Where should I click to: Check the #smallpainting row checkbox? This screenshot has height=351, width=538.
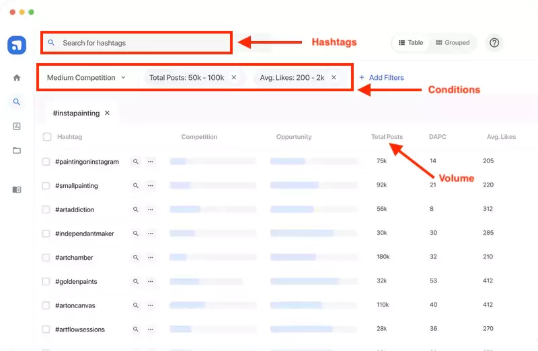pos(46,186)
